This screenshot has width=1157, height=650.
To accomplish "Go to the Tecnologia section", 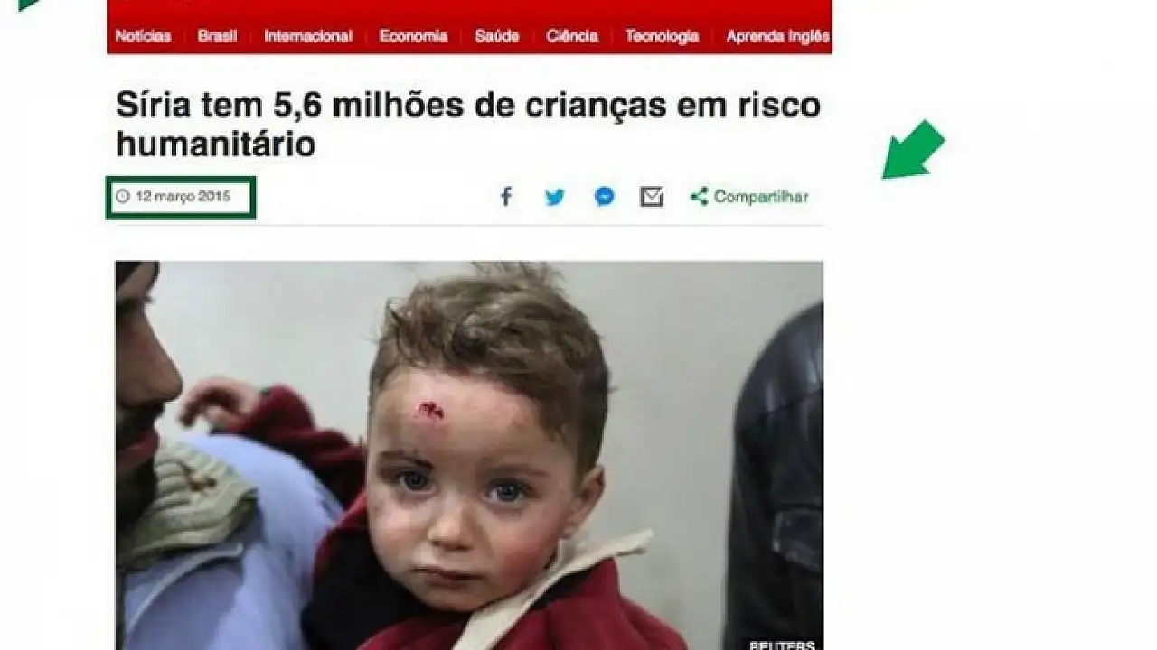I will click(x=662, y=36).
